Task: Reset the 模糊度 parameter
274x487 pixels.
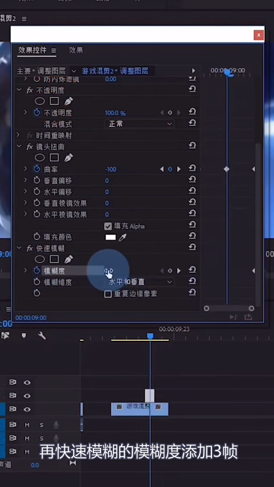Action: coord(192,270)
